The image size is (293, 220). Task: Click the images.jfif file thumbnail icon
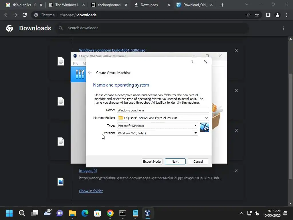click(x=61, y=181)
